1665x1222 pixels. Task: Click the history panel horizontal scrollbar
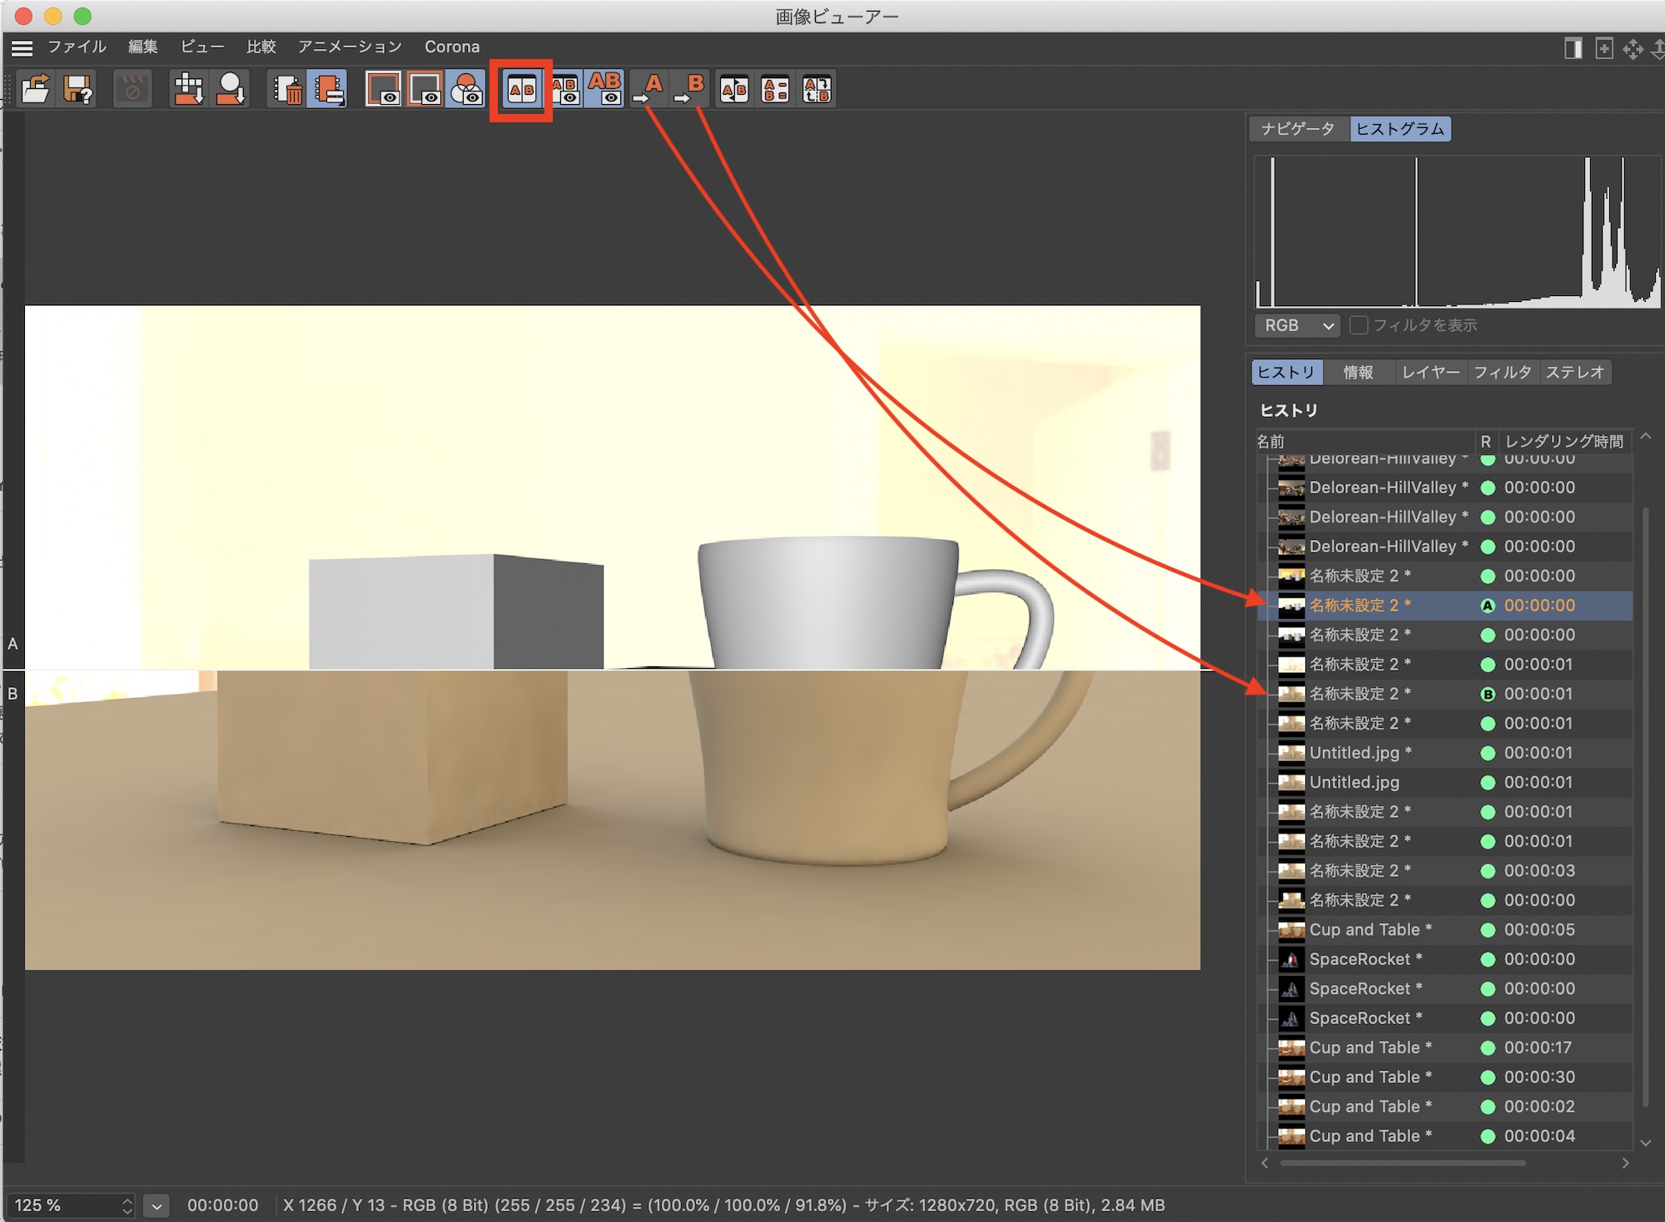(x=1403, y=1163)
